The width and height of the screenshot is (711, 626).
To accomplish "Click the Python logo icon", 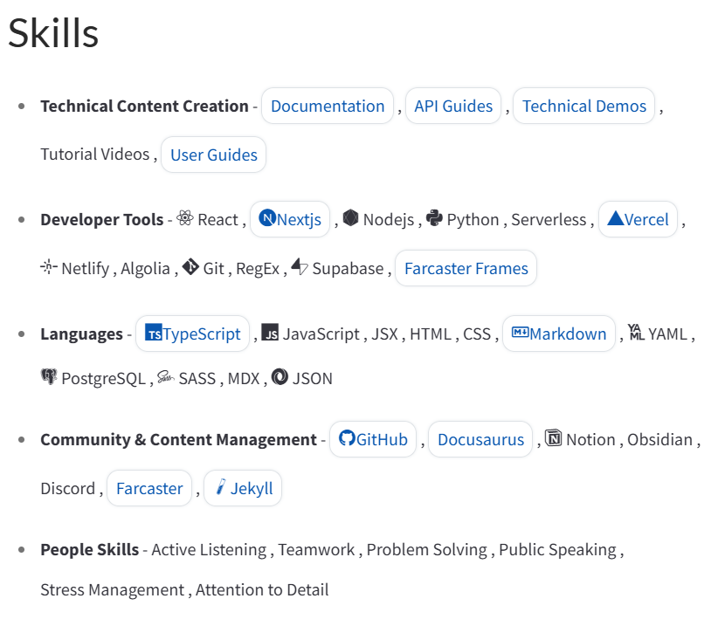I will click(434, 218).
